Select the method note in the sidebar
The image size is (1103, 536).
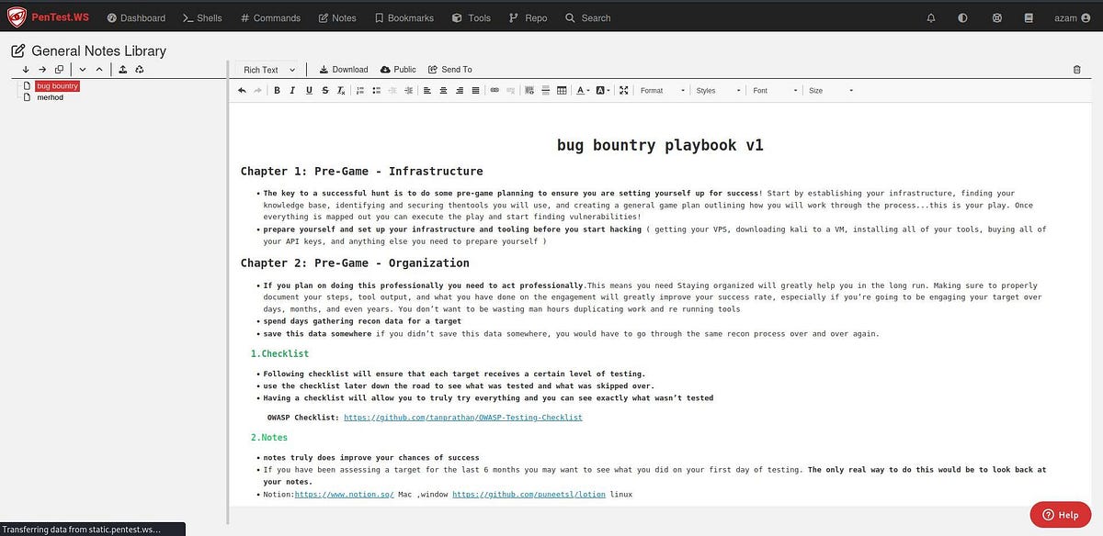(x=49, y=96)
